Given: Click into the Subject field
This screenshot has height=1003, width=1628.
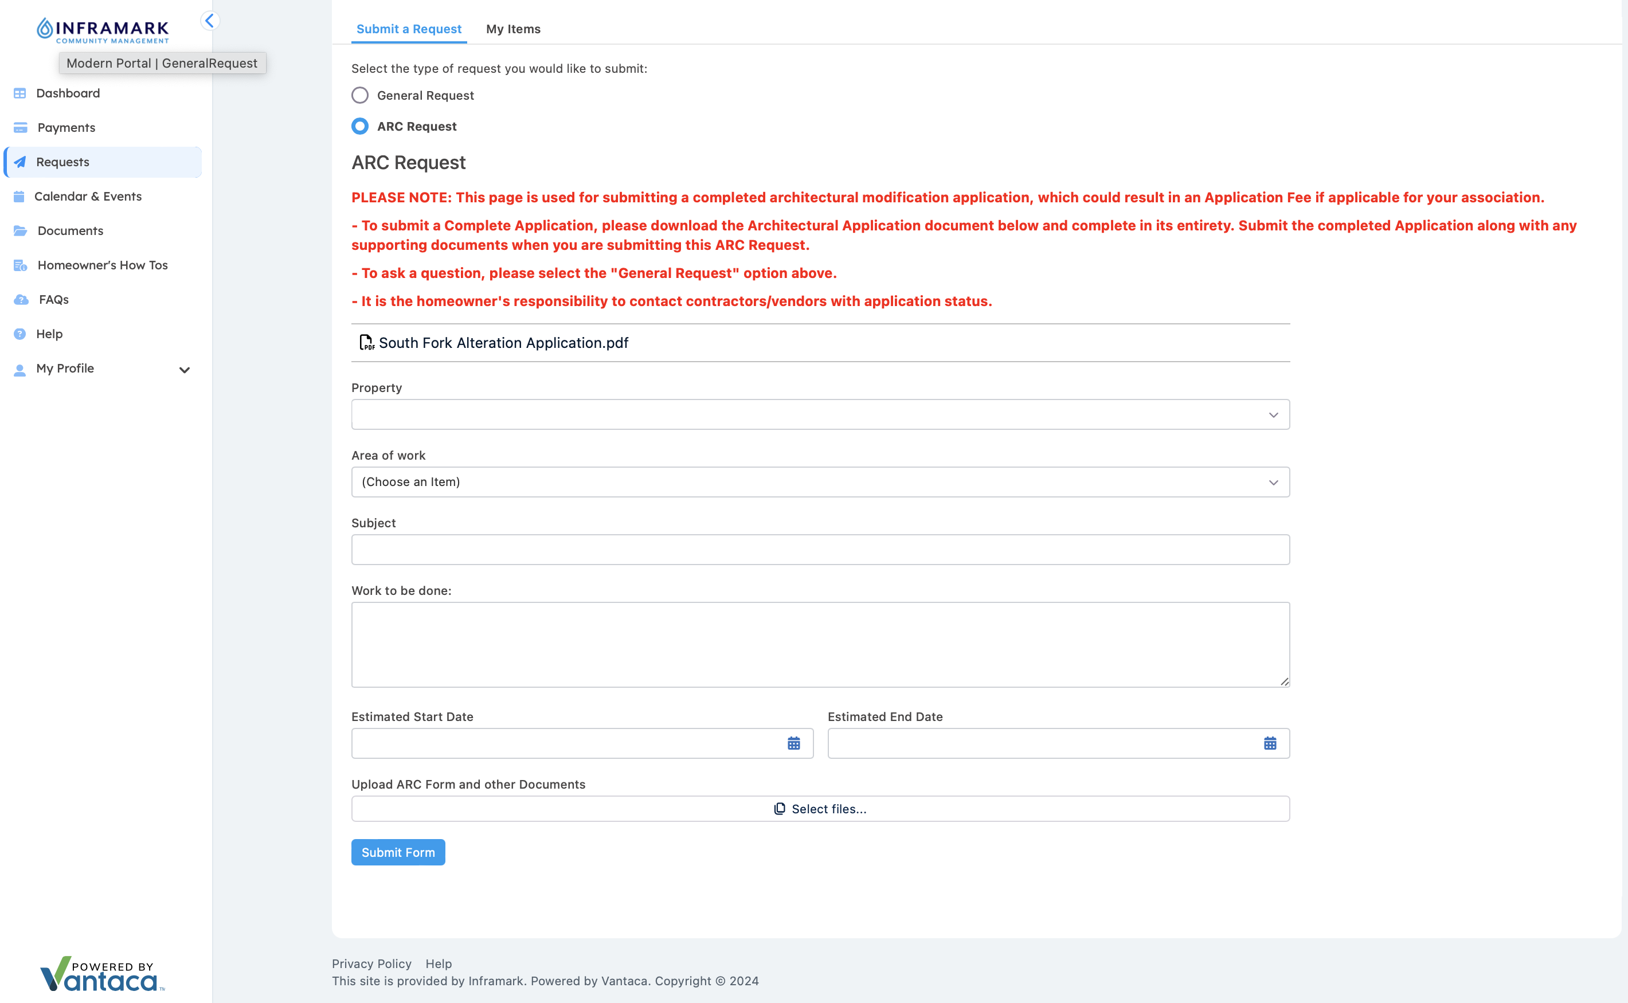Looking at the screenshot, I should tap(821, 550).
